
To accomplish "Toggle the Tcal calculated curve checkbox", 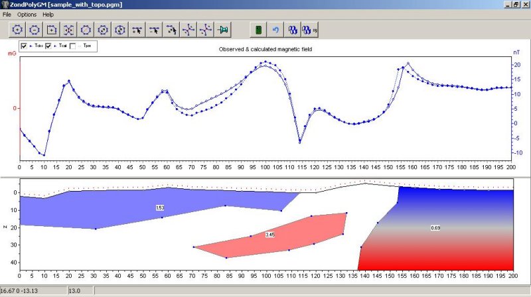I will 48,46.
